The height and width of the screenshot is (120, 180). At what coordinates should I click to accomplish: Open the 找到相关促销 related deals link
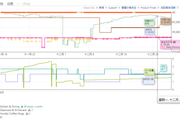[x=168, y=8]
